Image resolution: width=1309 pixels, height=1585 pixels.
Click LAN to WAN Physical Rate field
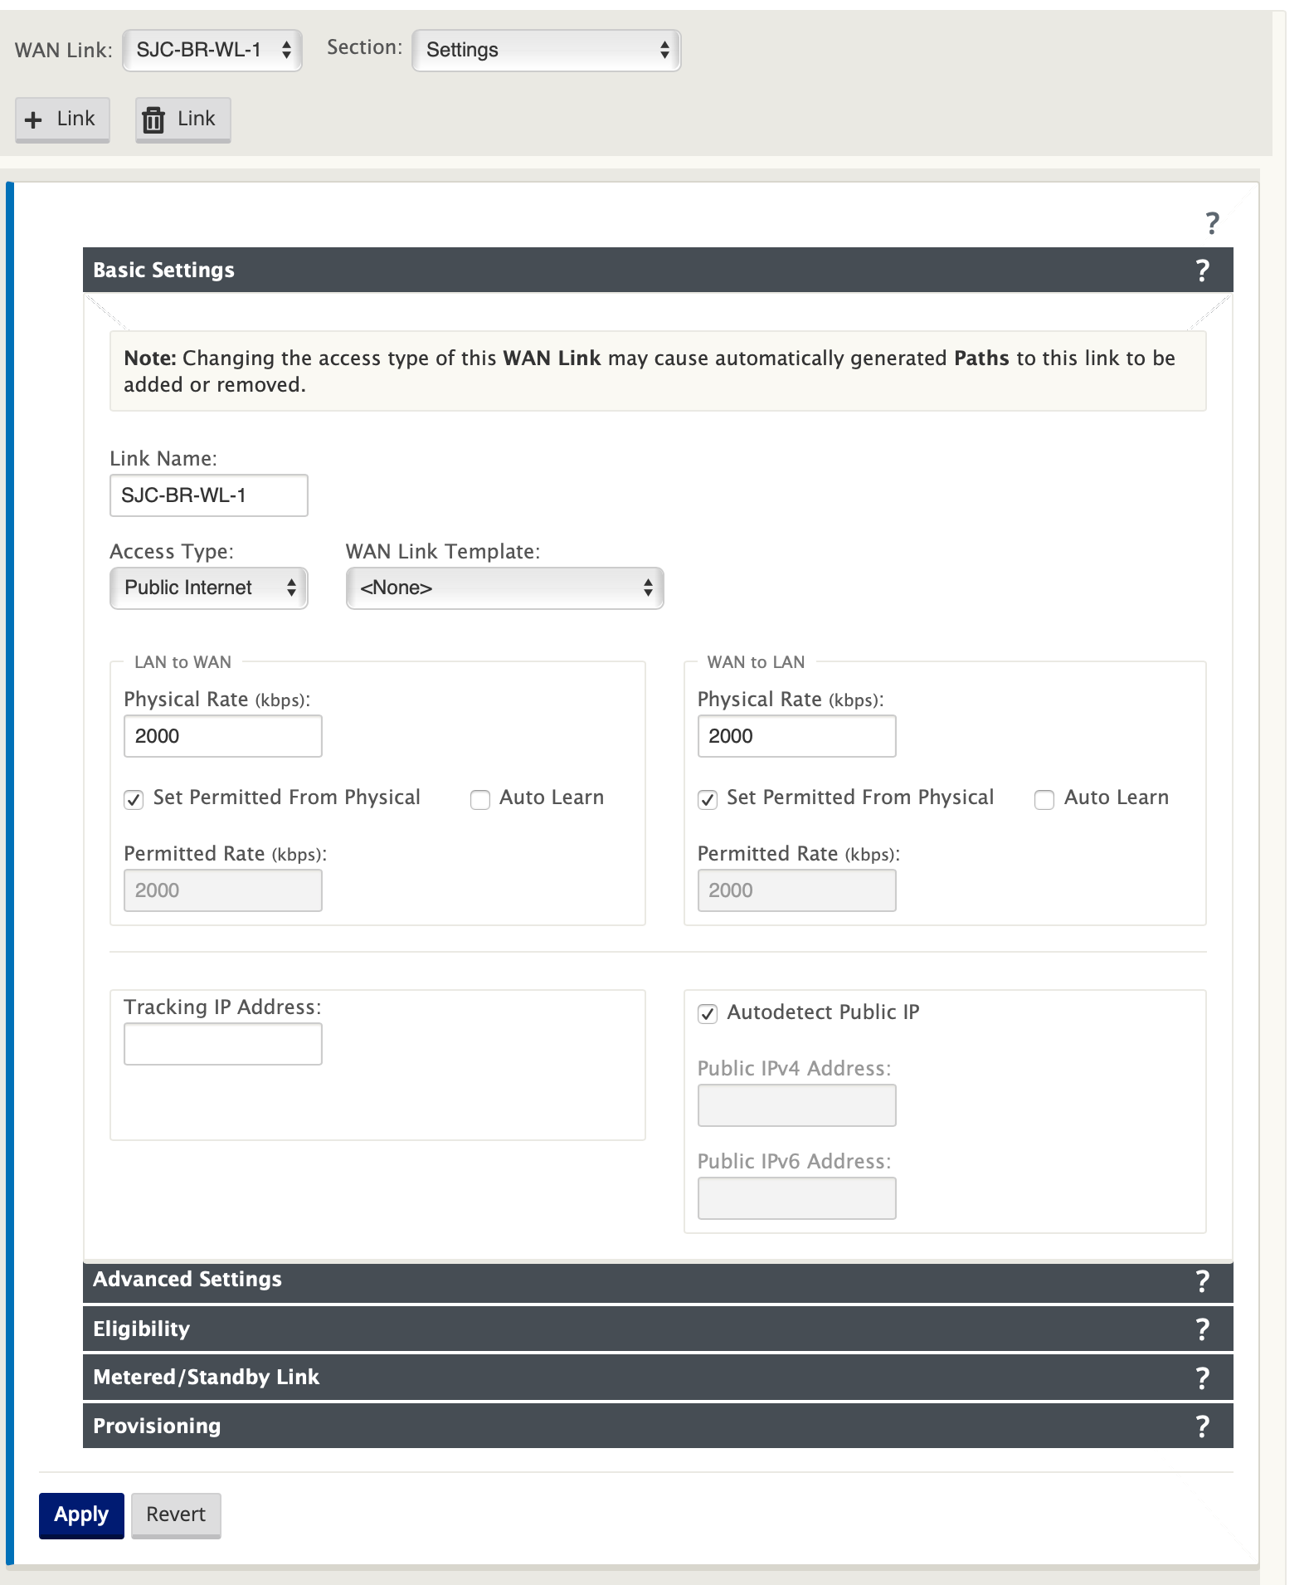223,736
